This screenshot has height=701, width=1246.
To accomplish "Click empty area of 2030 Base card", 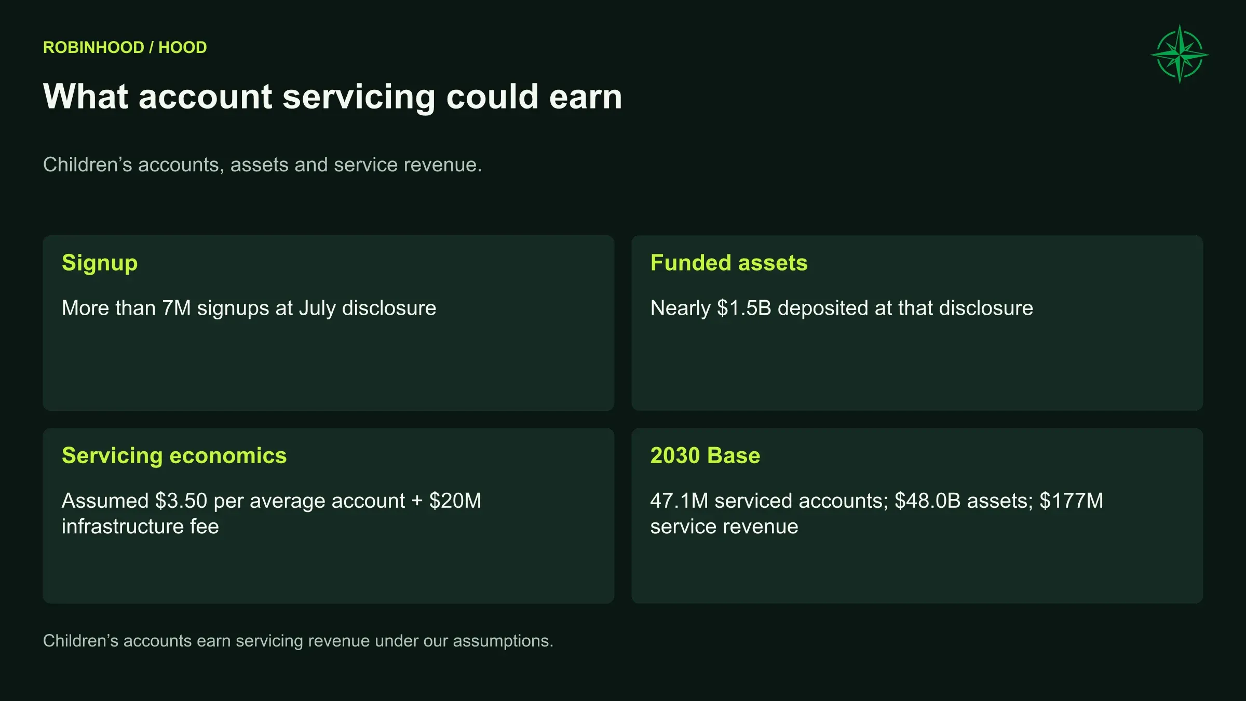I will click(x=917, y=571).
